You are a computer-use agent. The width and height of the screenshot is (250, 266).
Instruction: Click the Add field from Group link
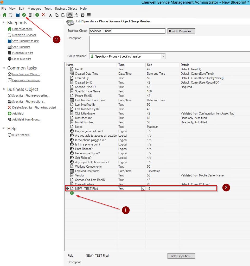click(26, 119)
